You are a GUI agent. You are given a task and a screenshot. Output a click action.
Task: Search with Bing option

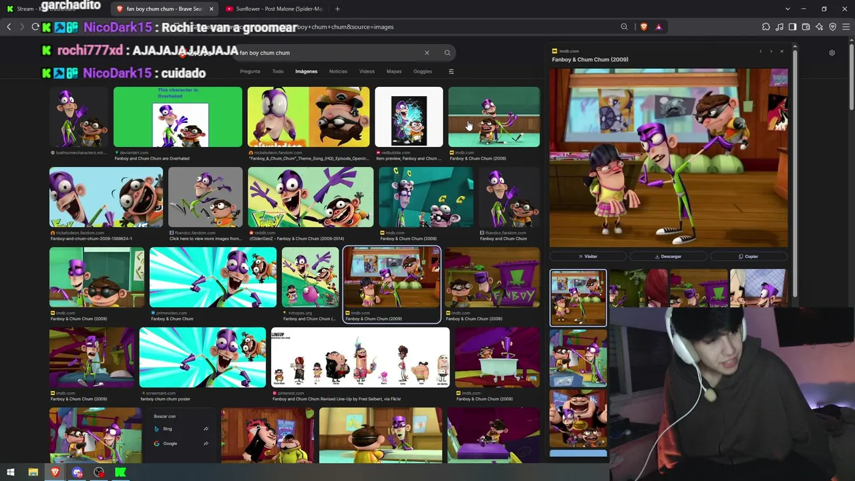point(182,429)
